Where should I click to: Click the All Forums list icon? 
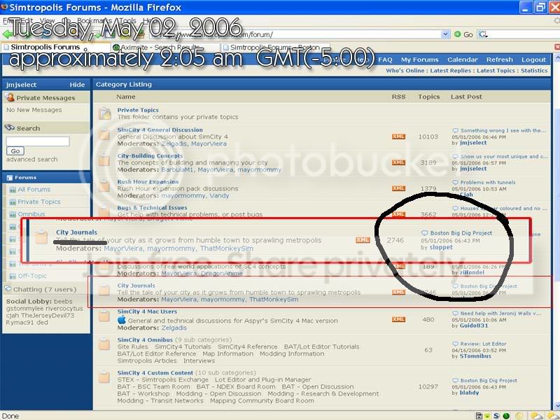(13, 190)
